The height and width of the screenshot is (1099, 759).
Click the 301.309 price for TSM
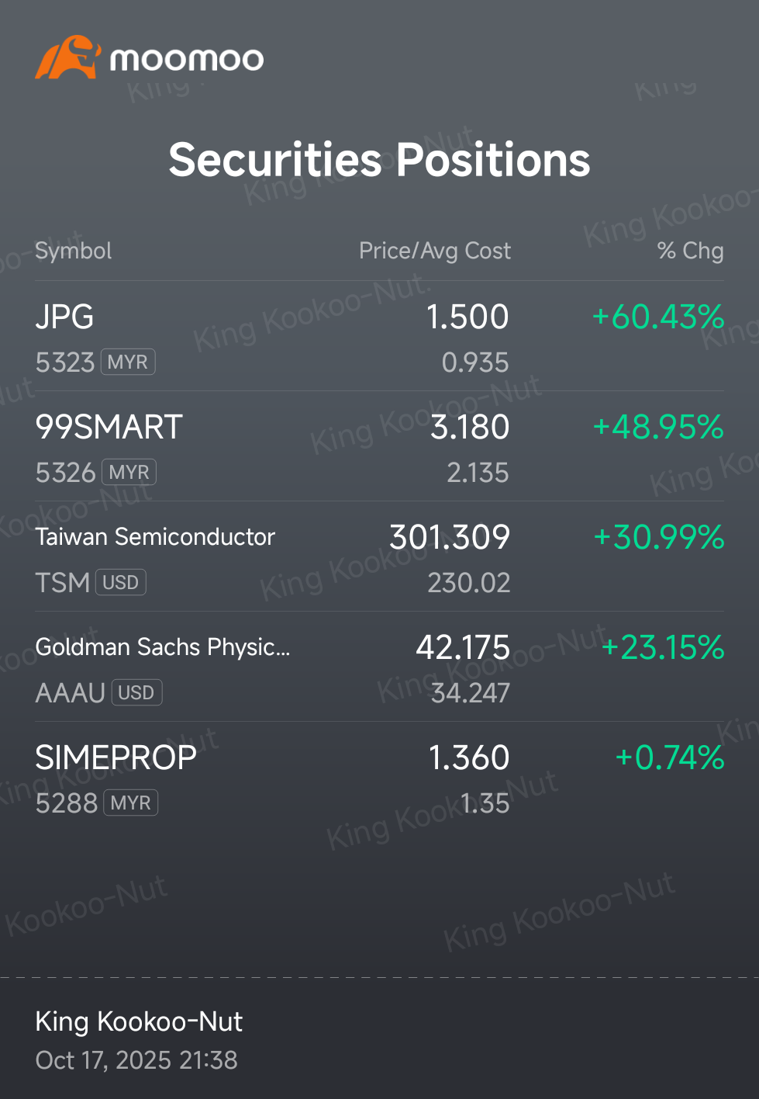click(450, 537)
